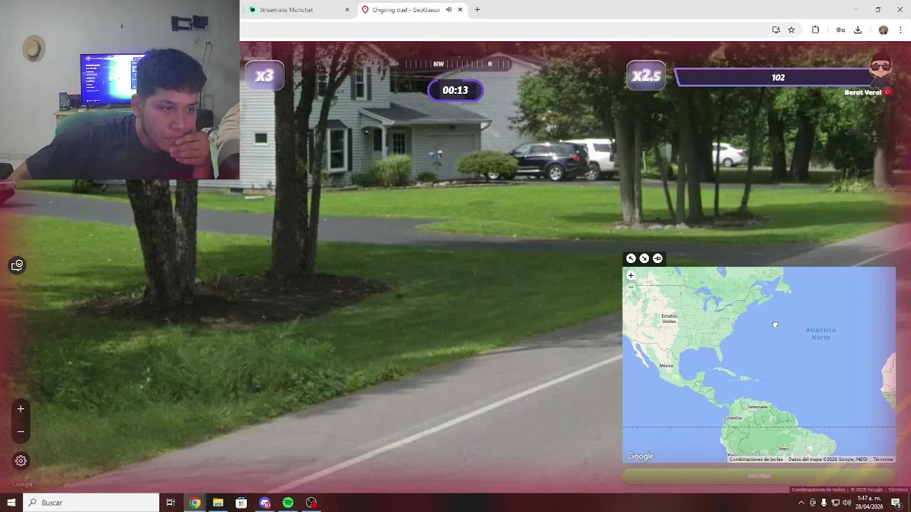Show hidden system tray icons
911x512 pixels.
click(x=801, y=503)
